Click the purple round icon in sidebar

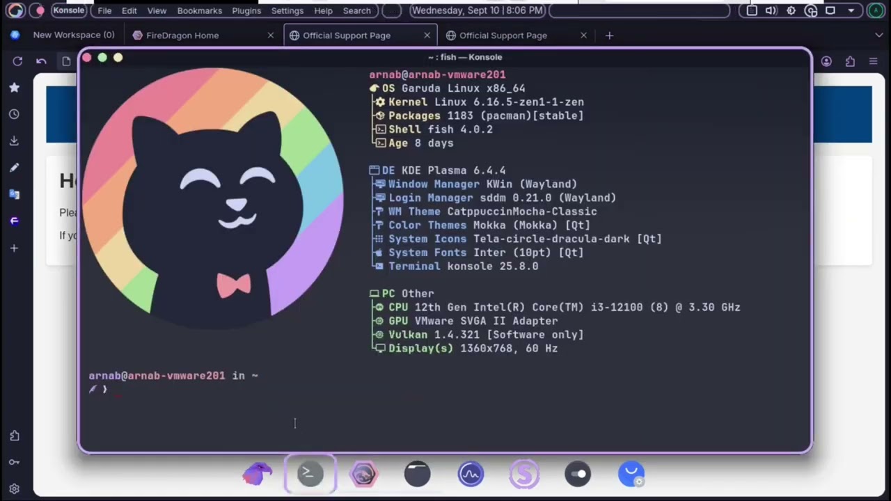click(x=14, y=221)
